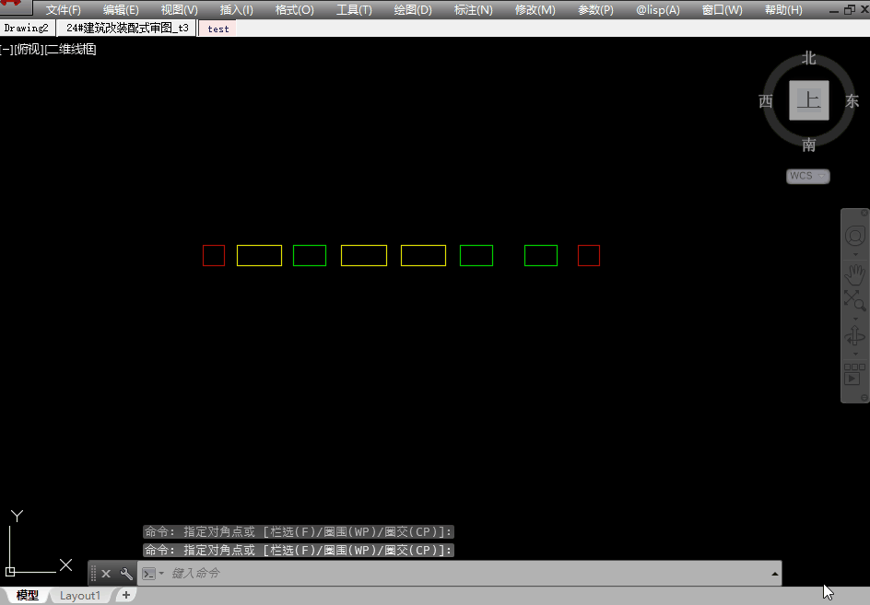Viewport: 870px width, 605px height.
Task: Click the ViewCube top face
Action: pos(809,100)
